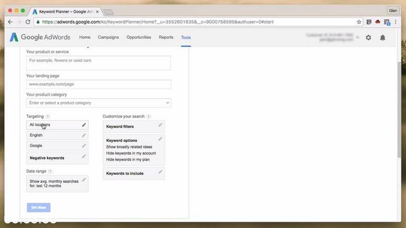The image size is (406, 228).
Task: Go to the Home tab
Action: (84, 37)
